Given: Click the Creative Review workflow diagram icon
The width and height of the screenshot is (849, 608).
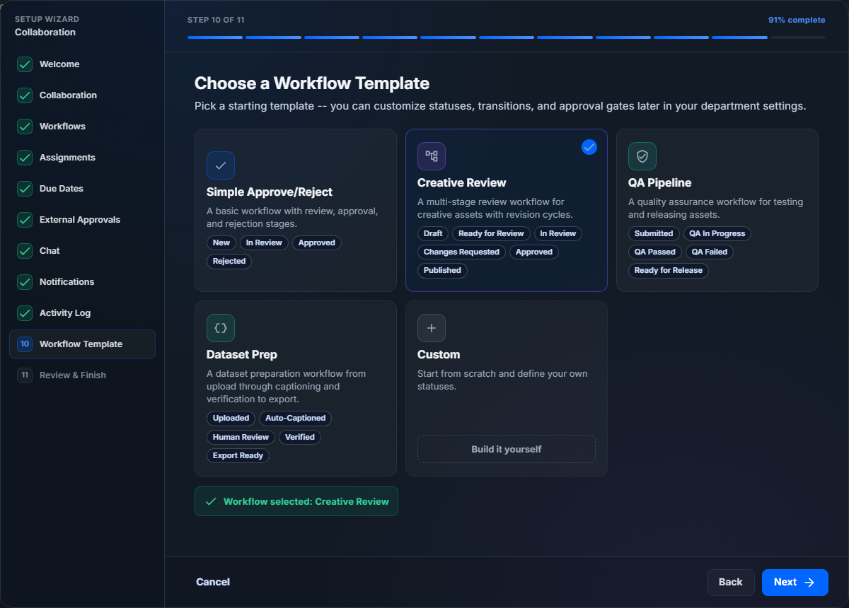Looking at the screenshot, I should point(432,156).
